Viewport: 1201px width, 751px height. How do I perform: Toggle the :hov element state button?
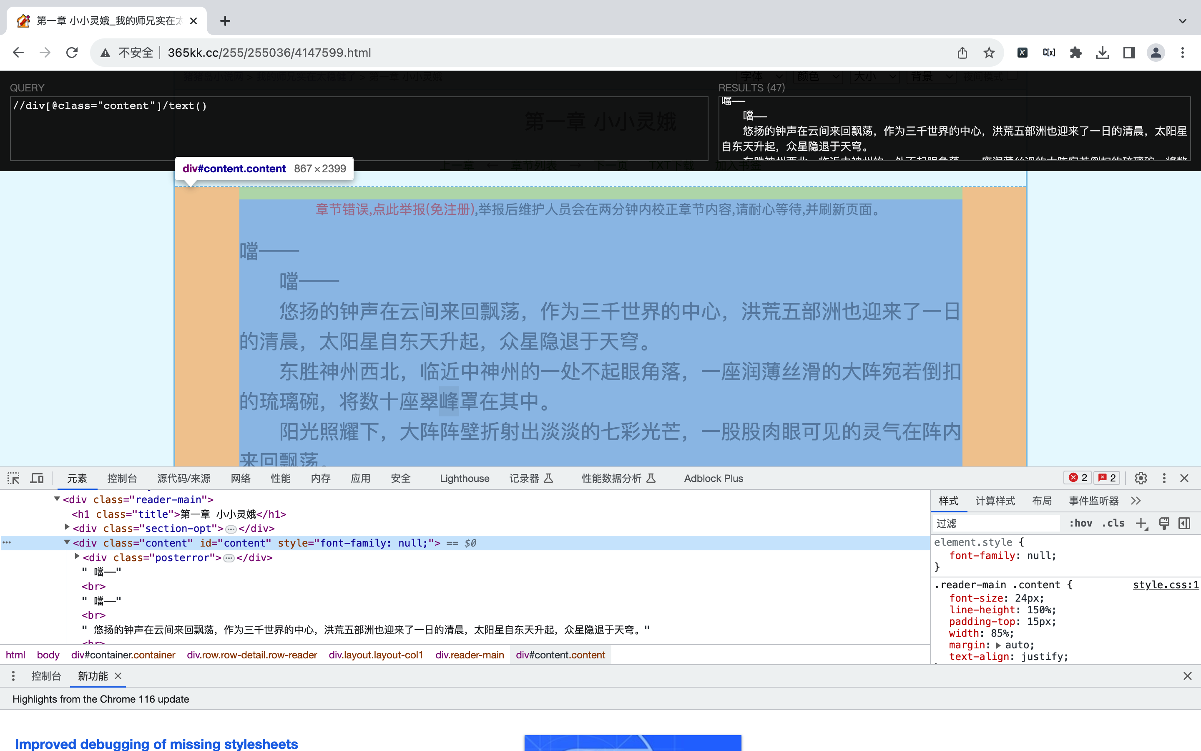click(1080, 523)
